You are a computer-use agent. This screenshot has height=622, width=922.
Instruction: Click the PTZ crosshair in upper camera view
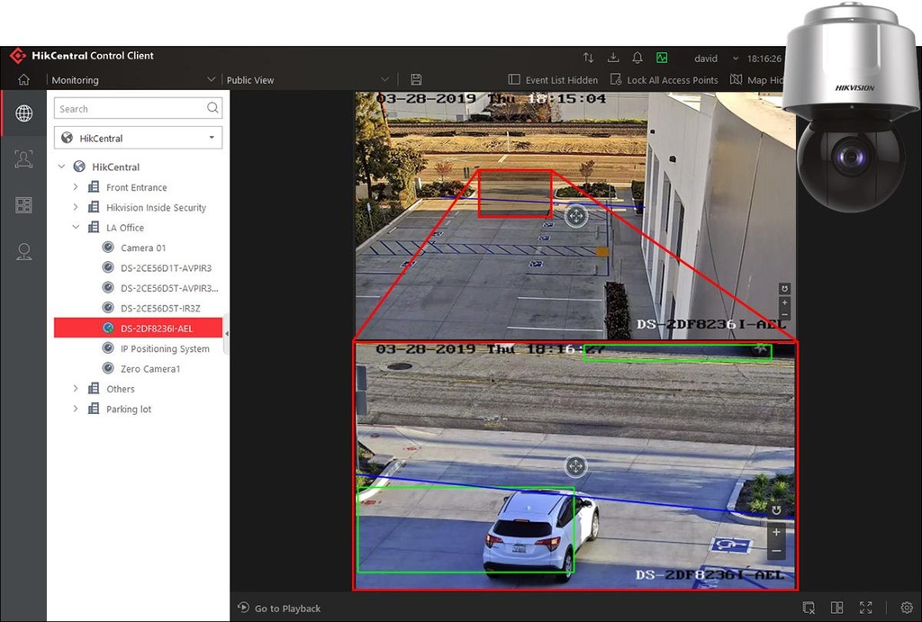(x=576, y=216)
